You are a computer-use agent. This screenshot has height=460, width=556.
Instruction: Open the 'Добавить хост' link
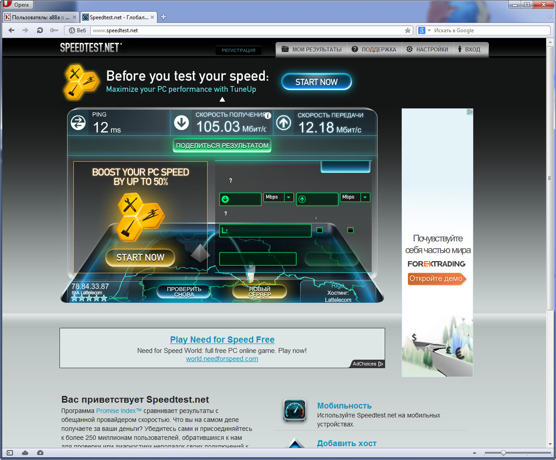pyautogui.click(x=347, y=443)
